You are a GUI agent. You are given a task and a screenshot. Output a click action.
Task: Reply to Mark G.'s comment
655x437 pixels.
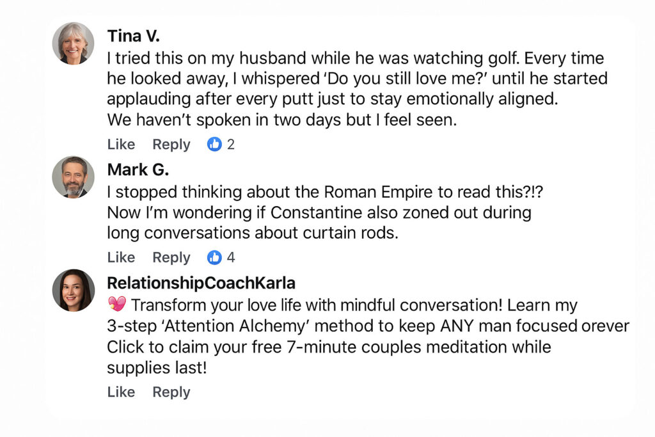click(171, 257)
